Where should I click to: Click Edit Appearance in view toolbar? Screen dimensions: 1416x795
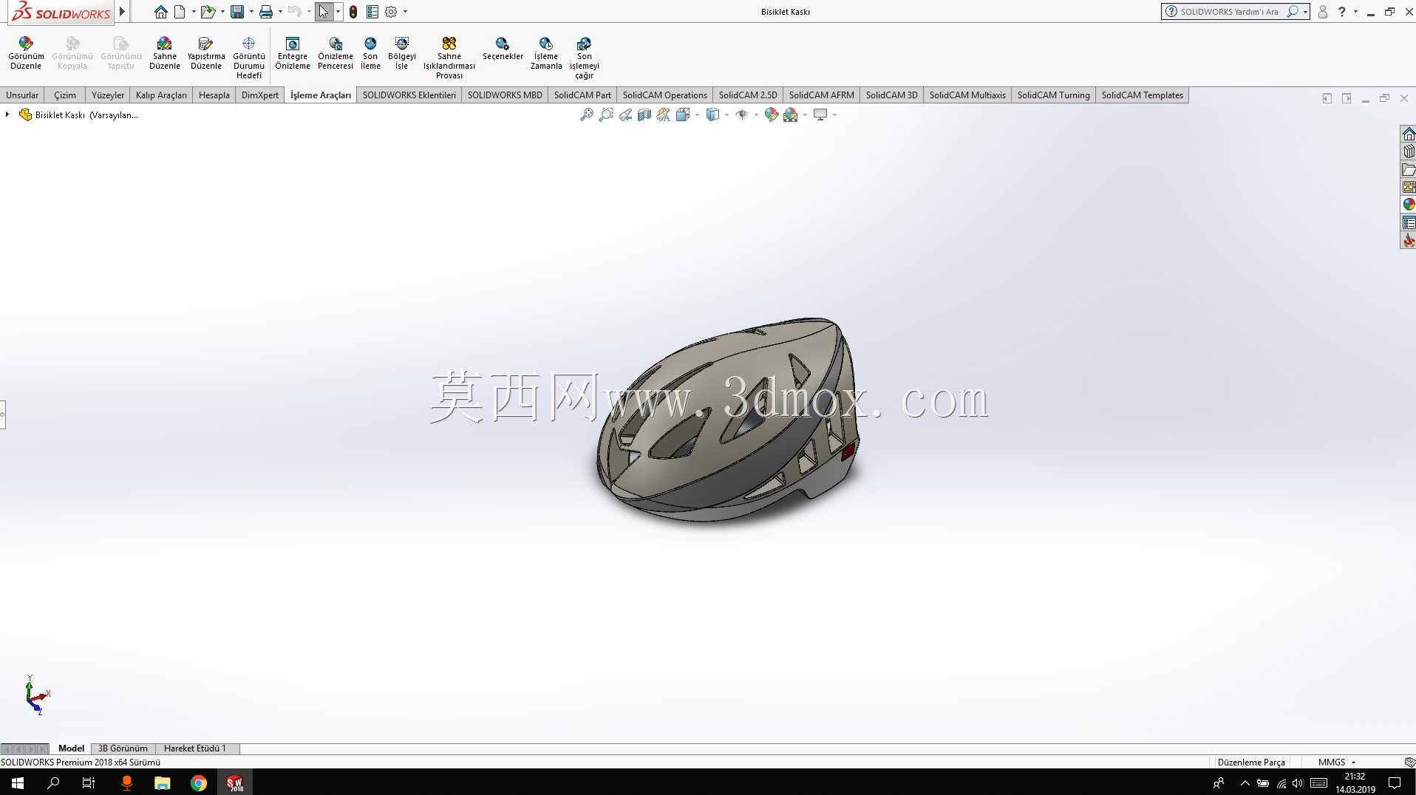coord(772,115)
